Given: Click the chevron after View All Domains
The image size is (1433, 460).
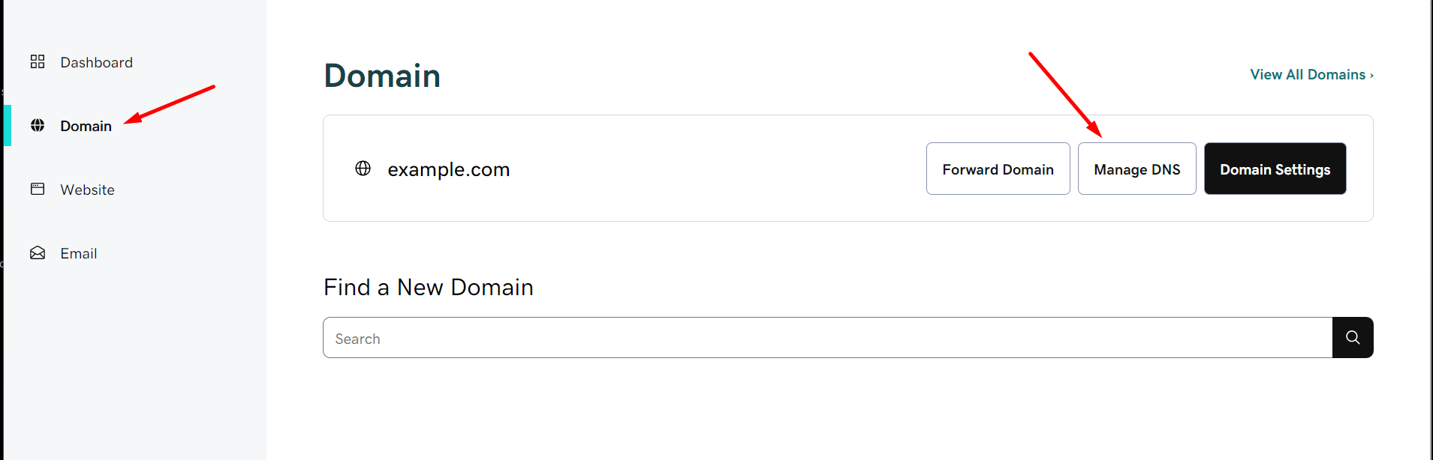Looking at the screenshot, I should [x=1371, y=74].
